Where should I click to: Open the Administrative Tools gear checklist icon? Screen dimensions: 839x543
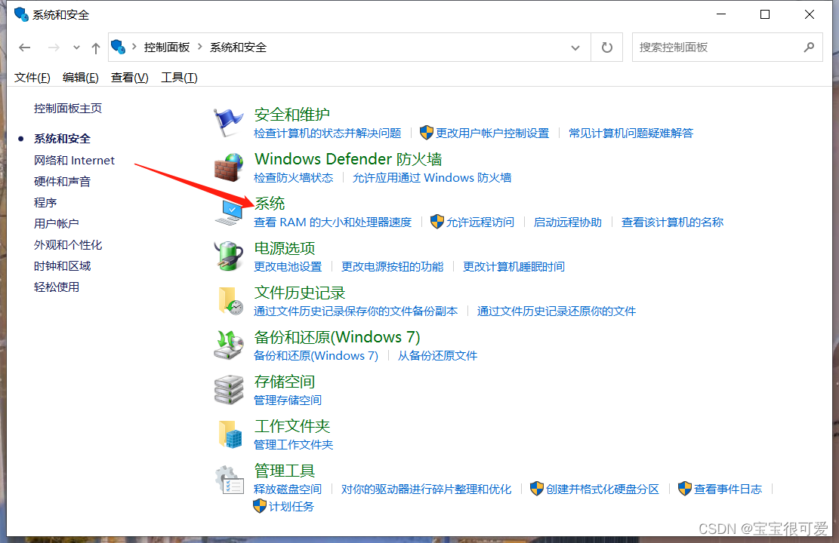pyautogui.click(x=229, y=480)
